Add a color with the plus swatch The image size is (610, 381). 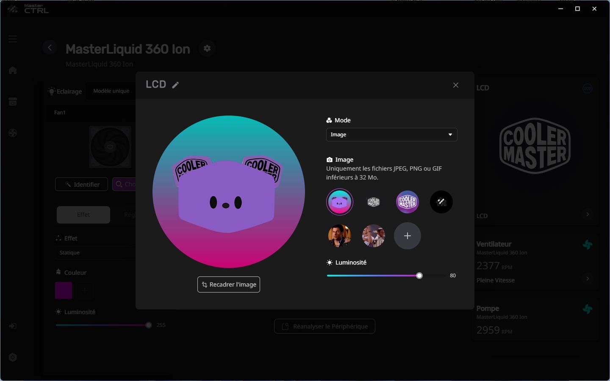(85, 290)
